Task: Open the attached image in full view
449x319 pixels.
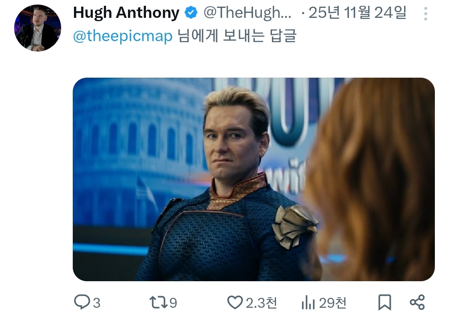Action: pyautogui.click(x=254, y=179)
